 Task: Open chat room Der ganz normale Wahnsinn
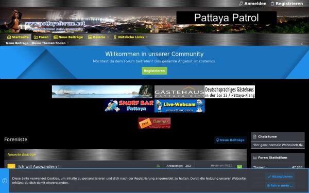[x=274, y=145]
